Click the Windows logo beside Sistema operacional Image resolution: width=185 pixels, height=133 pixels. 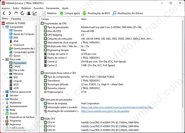(x=7, y=92)
